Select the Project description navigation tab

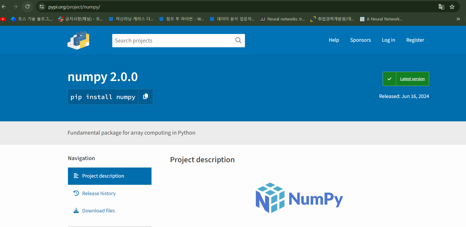(x=110, y=176)
